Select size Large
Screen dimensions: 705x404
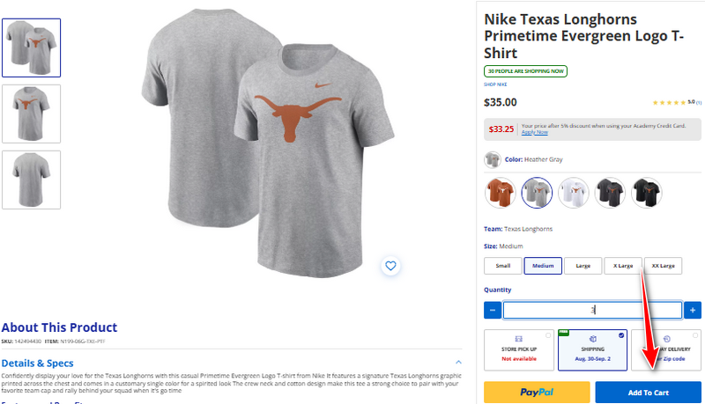[x=583, y=265]
